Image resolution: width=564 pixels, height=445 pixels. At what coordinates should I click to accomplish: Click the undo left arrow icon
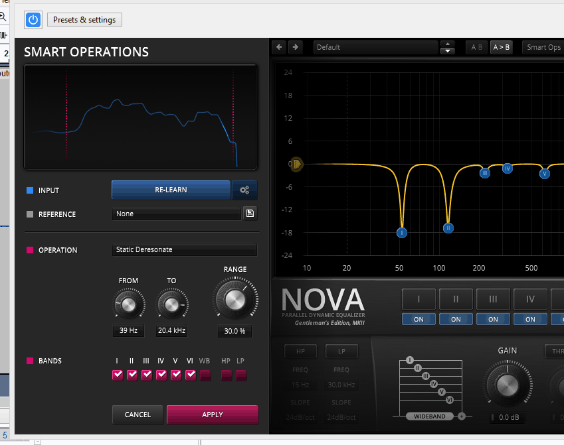(x=279, y=47)
